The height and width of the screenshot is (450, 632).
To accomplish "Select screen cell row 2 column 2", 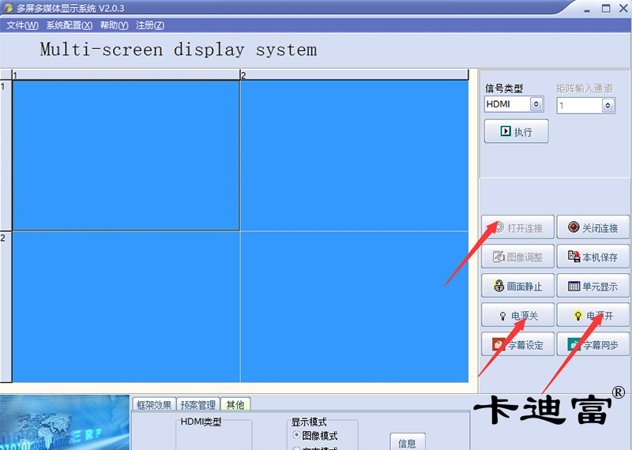I will click(354, 307).
